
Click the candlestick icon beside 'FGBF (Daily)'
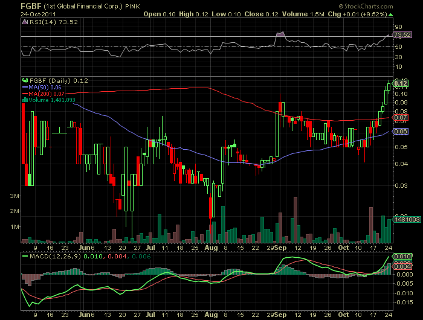click(x=25, y=80)
